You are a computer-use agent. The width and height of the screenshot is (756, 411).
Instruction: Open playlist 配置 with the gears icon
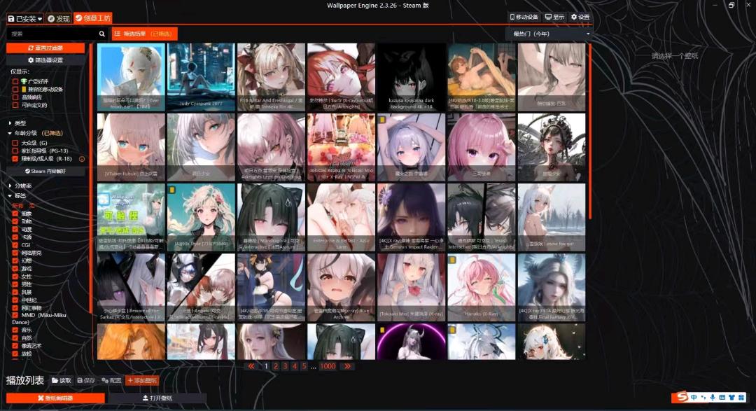[111, 381]
